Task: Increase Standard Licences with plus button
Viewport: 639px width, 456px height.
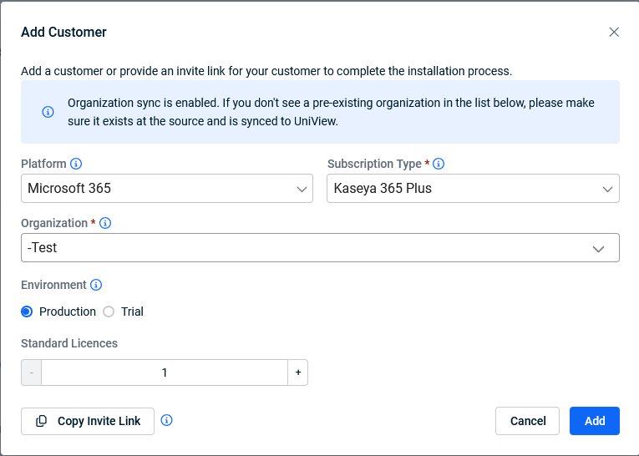Action: pos(298,372)
